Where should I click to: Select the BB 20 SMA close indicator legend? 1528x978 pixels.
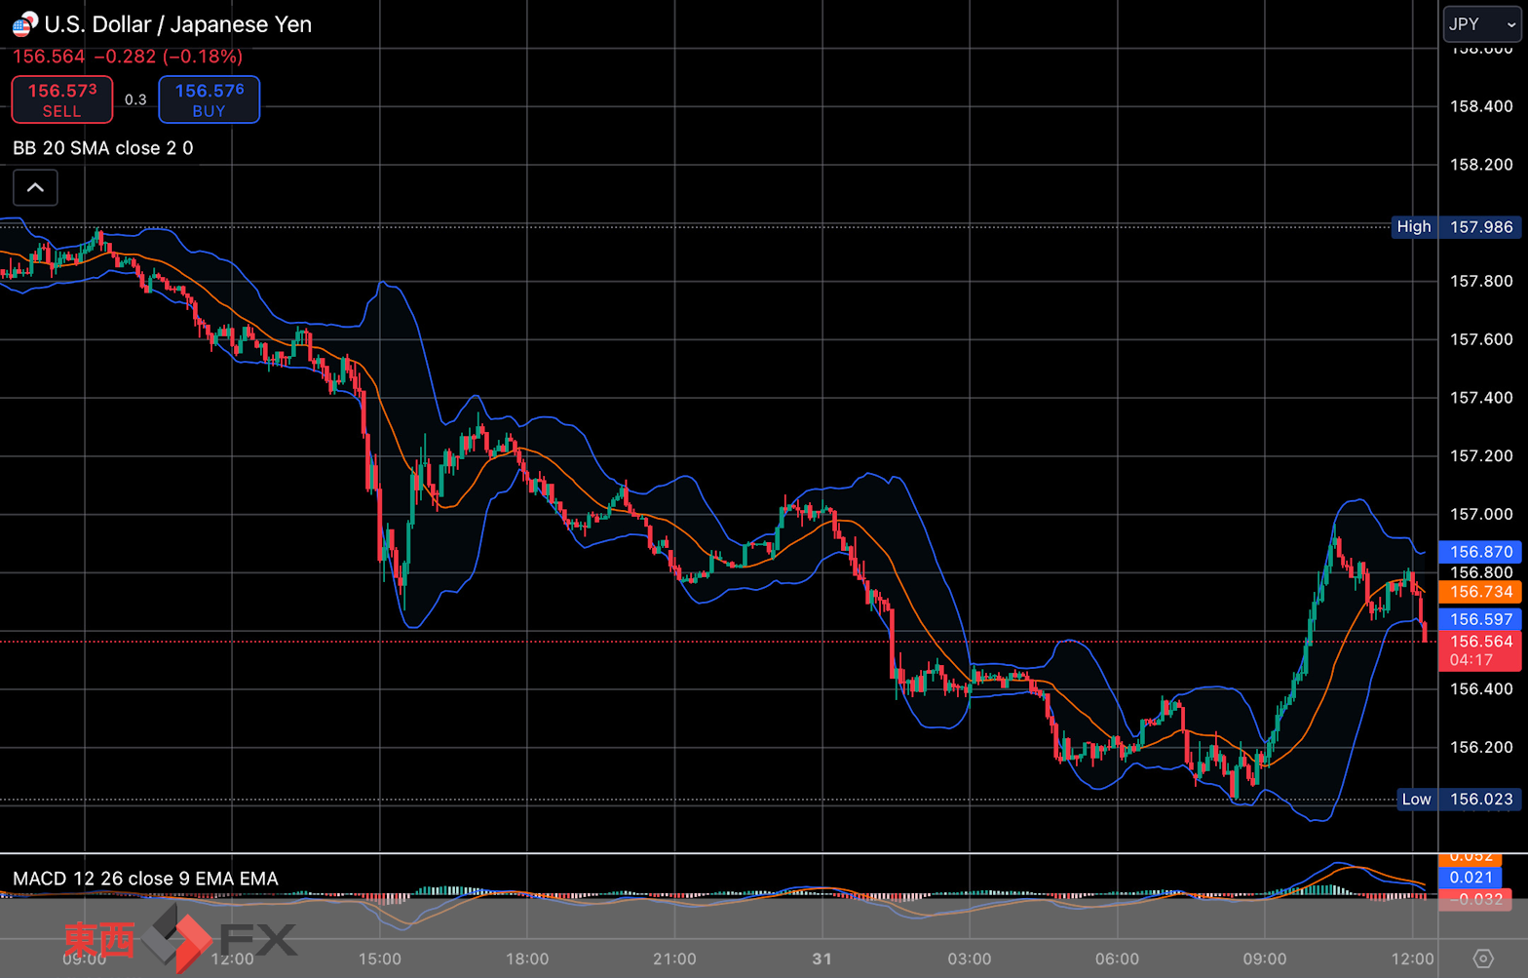(x=103, y=148)
